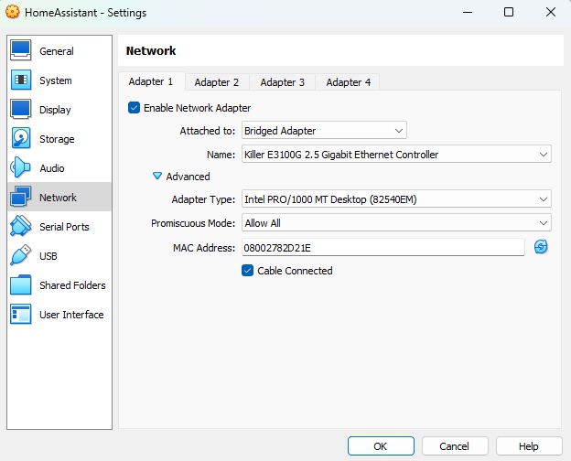571x461 pixels.
Task: Open USB settings via plug icon
Action: (x=21, y=255)
